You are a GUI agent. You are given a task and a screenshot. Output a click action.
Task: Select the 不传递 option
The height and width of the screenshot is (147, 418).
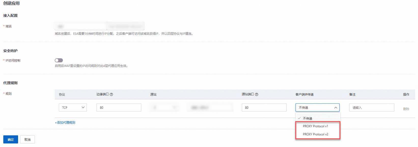(x=318, y=118)
